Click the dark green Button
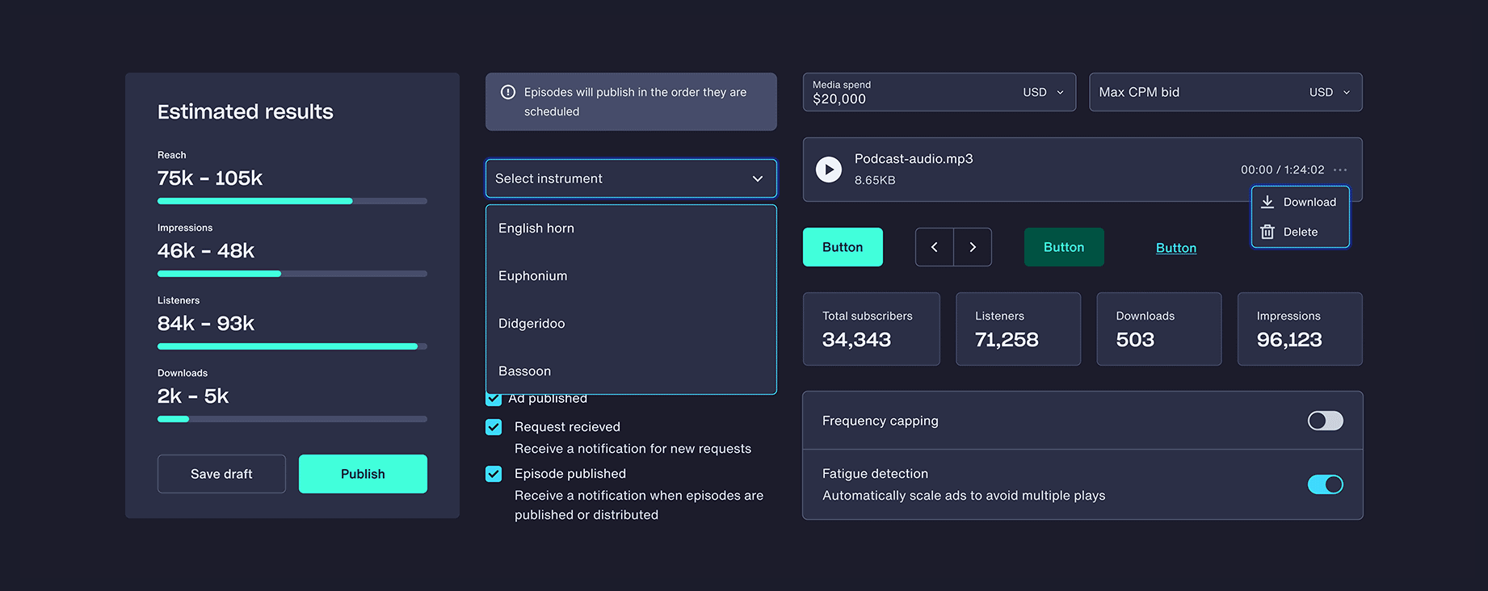This screenshot has height=591, width=1488. [1064, 247]
